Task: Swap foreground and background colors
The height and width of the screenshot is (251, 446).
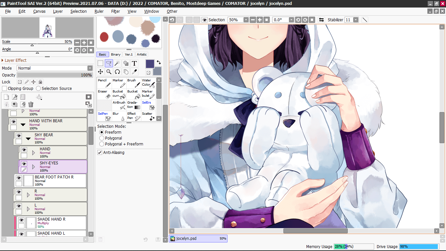Action: [159, 62]
